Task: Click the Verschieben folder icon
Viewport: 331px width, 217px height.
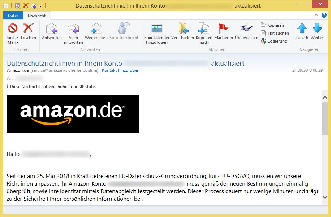Action: point(183,28)
